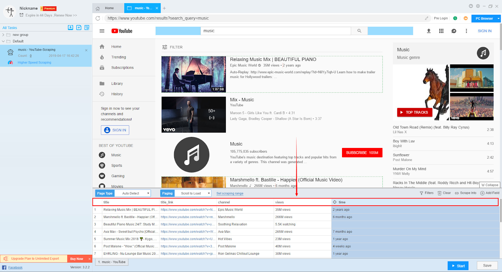502x272 pixels.
Task: Click the YouTube upload arrow icon
Action: click(x=429, y=31)
